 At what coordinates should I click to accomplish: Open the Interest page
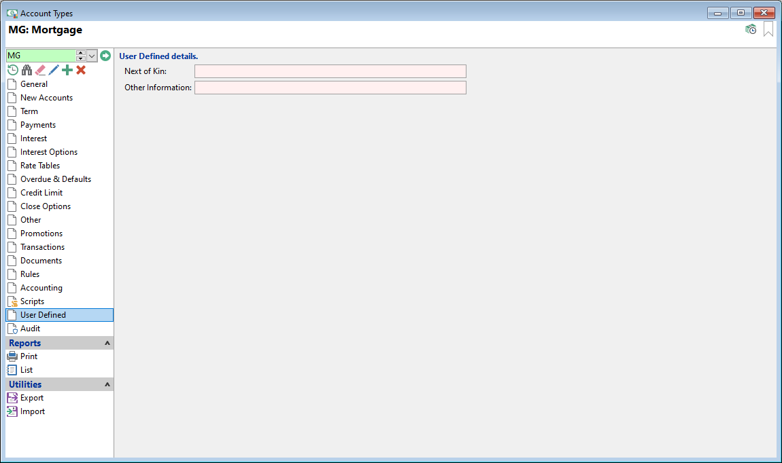pyautogui.click(x=59, y=138)
